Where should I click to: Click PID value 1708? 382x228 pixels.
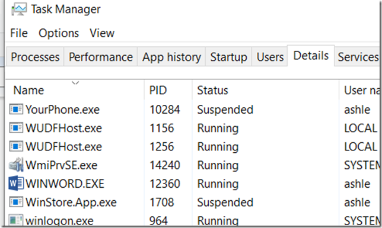(x=162, y=202)
